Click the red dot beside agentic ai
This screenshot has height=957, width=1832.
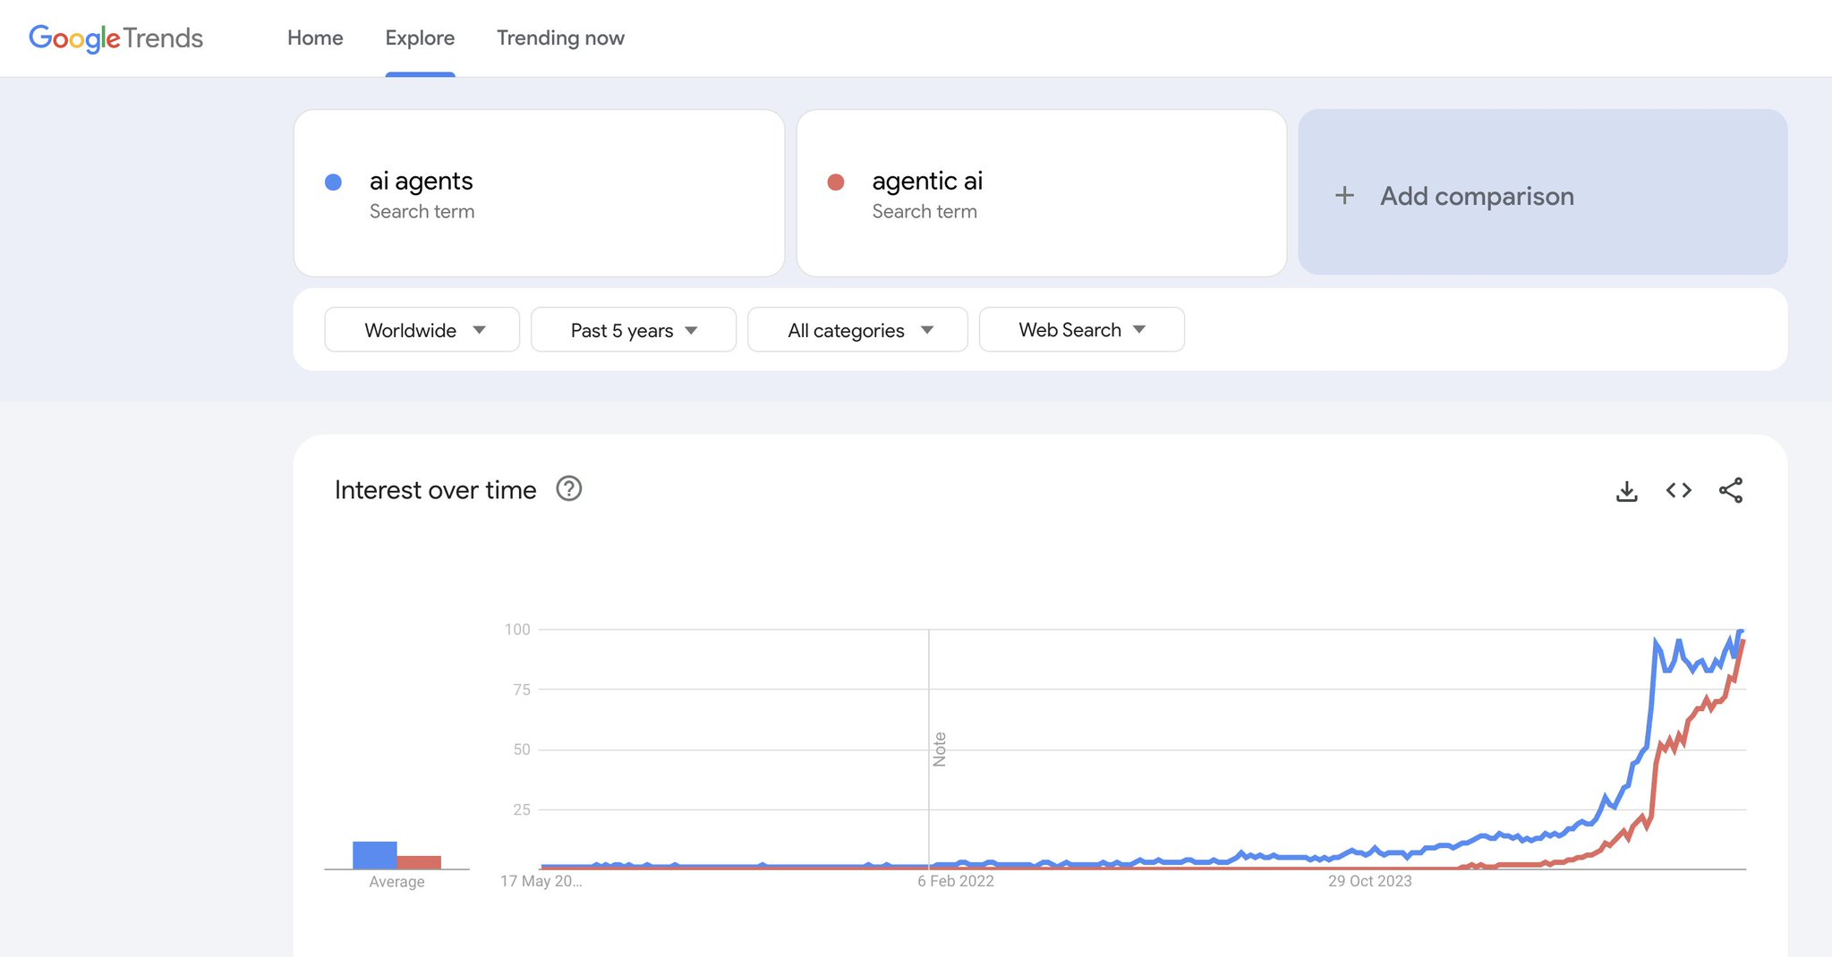pyautogui.click(x=836, y=182)
